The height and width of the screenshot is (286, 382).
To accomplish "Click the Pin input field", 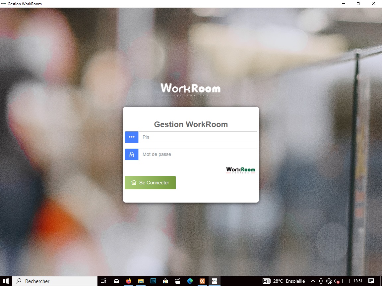I will coord(197,137).
